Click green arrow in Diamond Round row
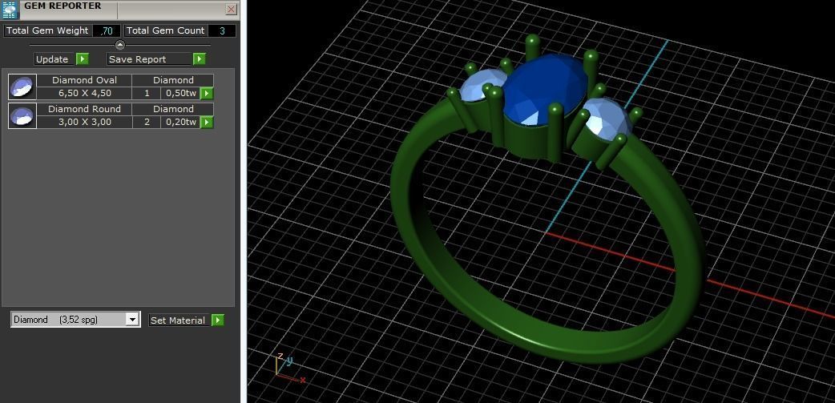Viewport: 835px width, 403px height. [x=207, y=123]
